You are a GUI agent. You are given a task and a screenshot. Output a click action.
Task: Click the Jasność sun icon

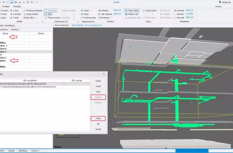(175, 14)
